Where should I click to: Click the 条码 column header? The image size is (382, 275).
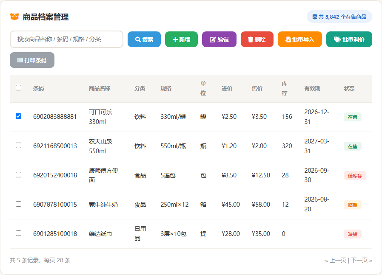point(38,88)
